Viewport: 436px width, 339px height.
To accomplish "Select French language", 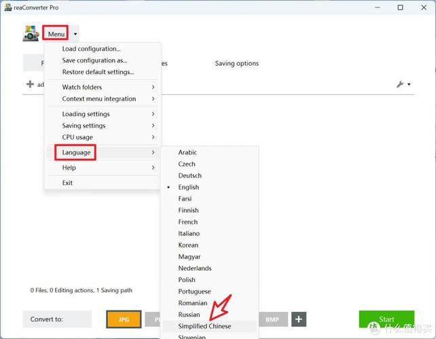I will point(209,222).
